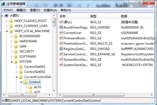This screenshot has height=105, width=157.
Task: Click the HKEY_LOCAL_MACHINE folder icon
Action: click(x=11, y=31)
